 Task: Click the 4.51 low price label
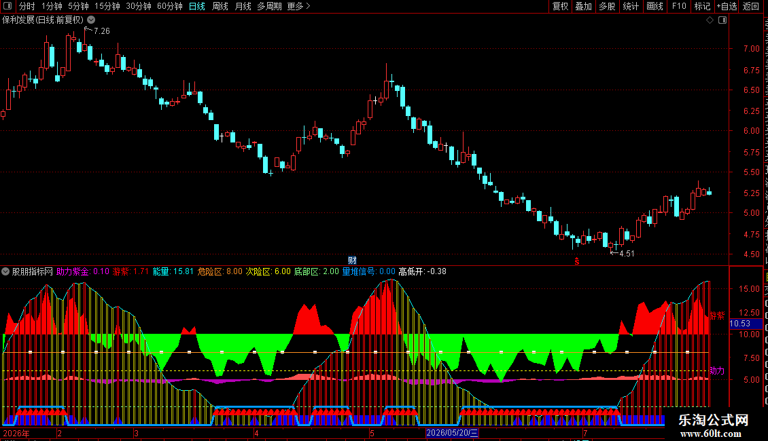click(627, 254)
